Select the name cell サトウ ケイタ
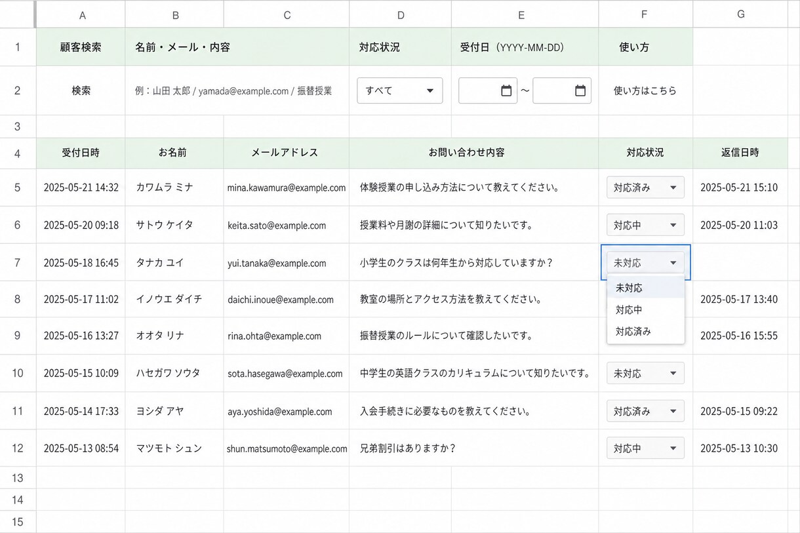The image size is (800, 533). tap(174, 225)
